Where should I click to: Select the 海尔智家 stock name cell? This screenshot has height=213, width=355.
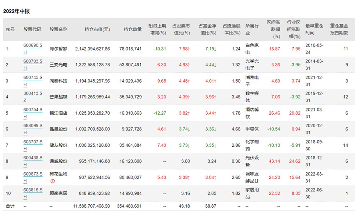pos(58,49)
